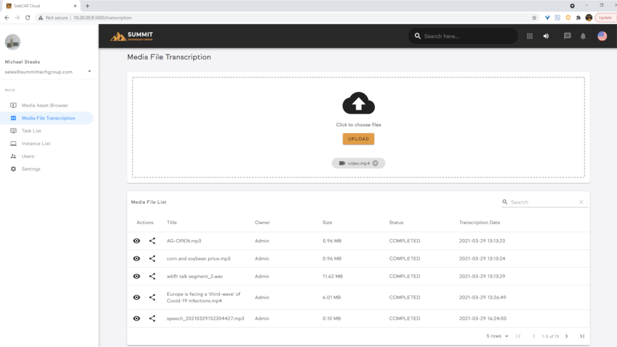The height and width of the screenshot is (347, 617).
Task: Click the volume icon in the header
Action: pyautogui.click(x=546, y=36)
